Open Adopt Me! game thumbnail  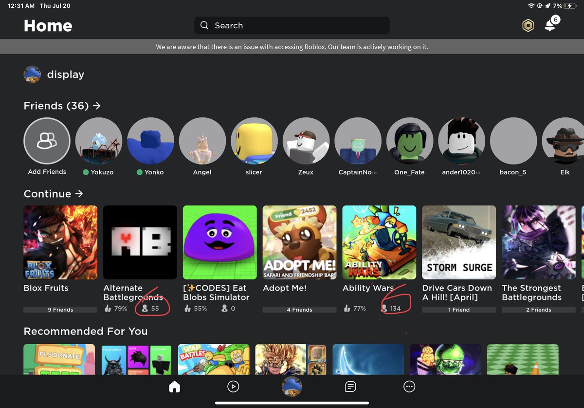pyautogui.click(x=300, y=242)
